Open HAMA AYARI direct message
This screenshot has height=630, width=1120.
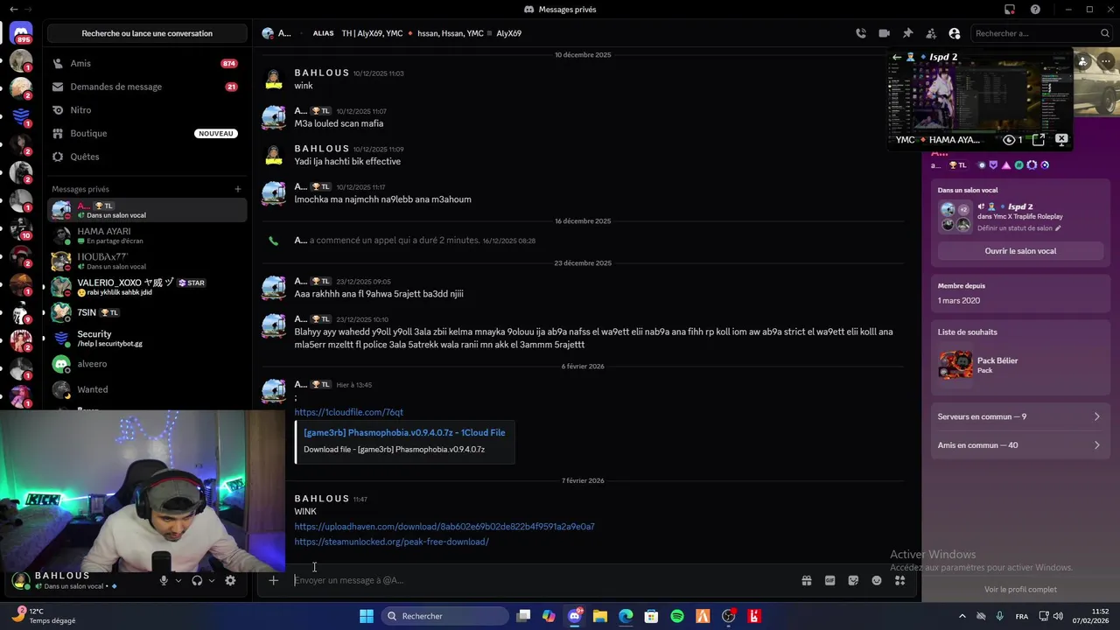click(x=147, y=236)
